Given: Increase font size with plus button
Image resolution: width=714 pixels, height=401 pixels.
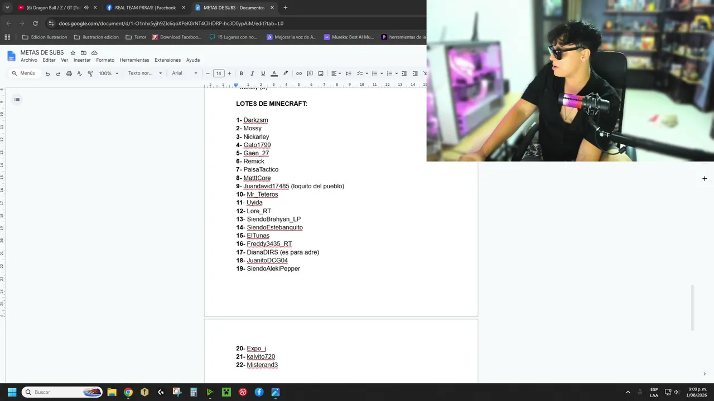Looking at the screenshot, I should click(229, 74).
